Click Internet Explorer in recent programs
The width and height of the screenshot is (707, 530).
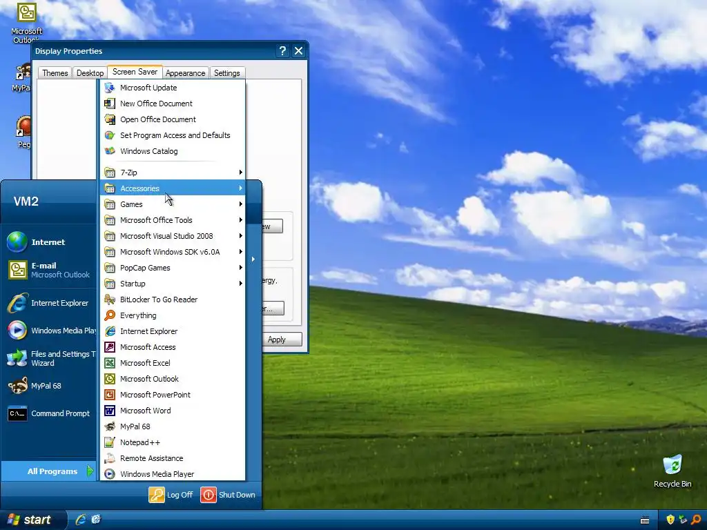point(49,303)
